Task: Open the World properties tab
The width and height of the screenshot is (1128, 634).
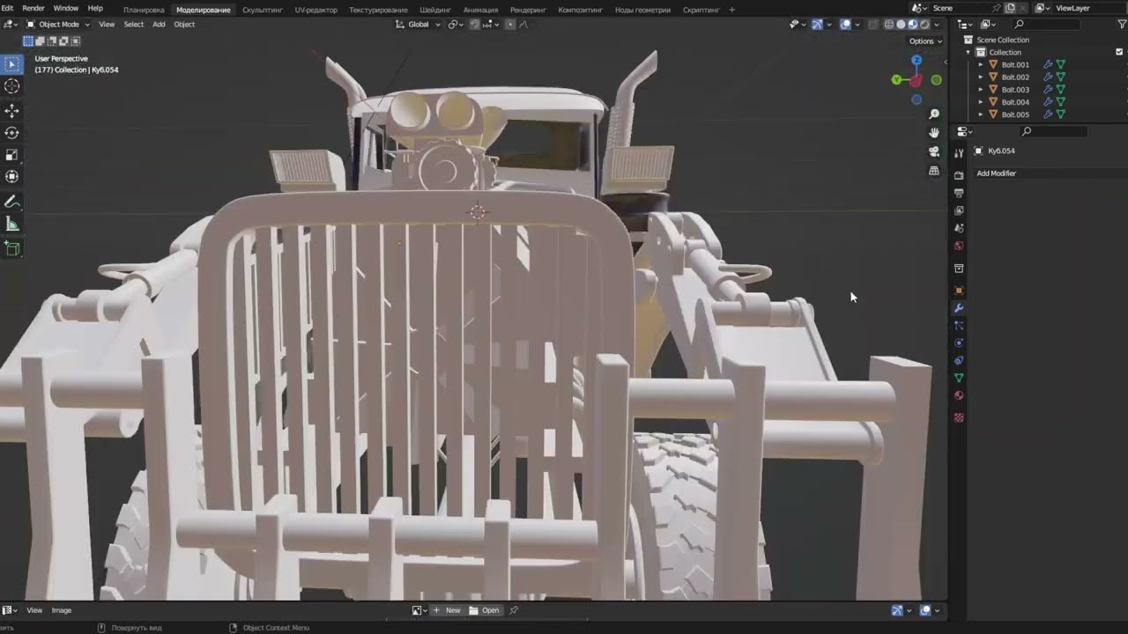Action: pos(959,246)
